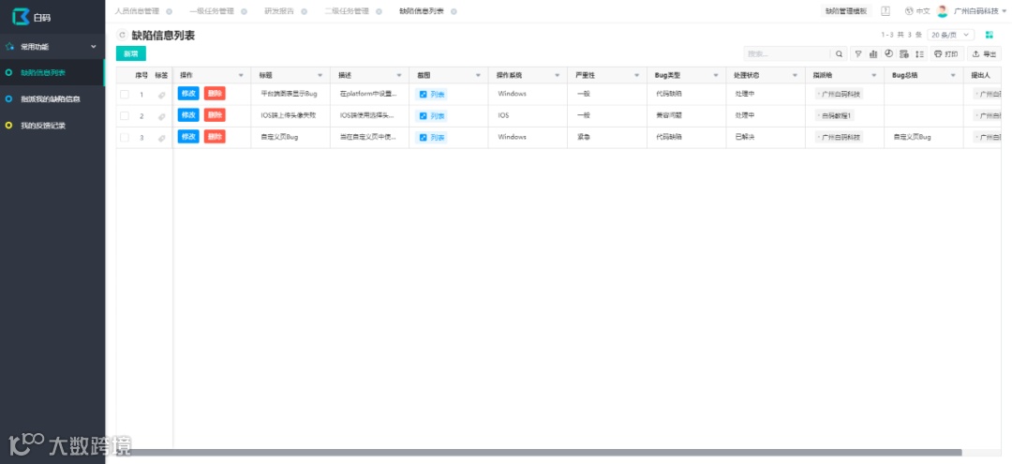Viewport: 1012px width, 464px height.
Task: Click the 打印 print button
Action: pyautogui.click(x=946, y=54)
